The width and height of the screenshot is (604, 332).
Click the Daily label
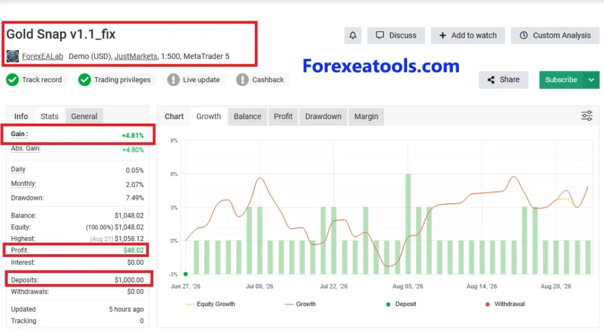pos(18,169)
